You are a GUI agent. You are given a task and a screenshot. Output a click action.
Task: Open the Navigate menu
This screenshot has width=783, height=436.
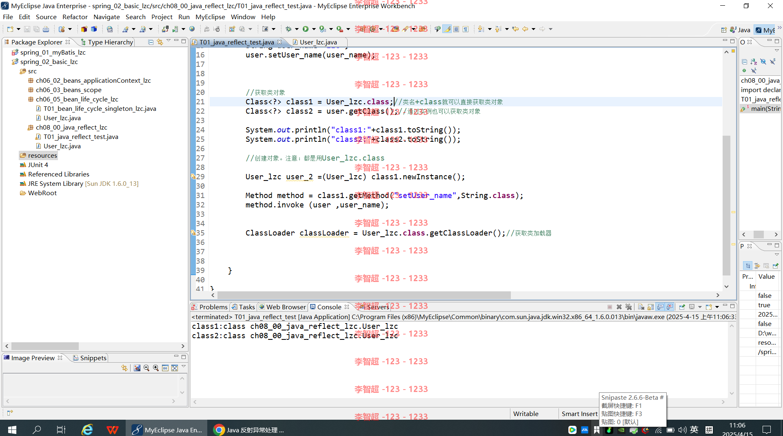pos(106,17)
